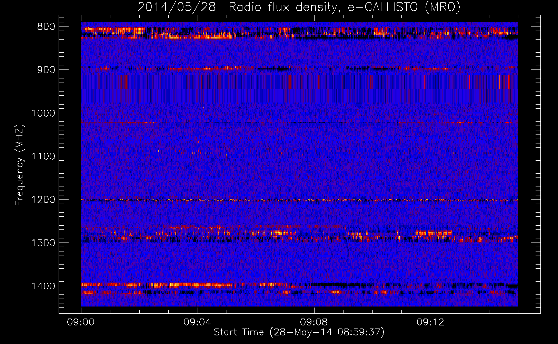Click the 09:00 time tick label

point(81,322)
